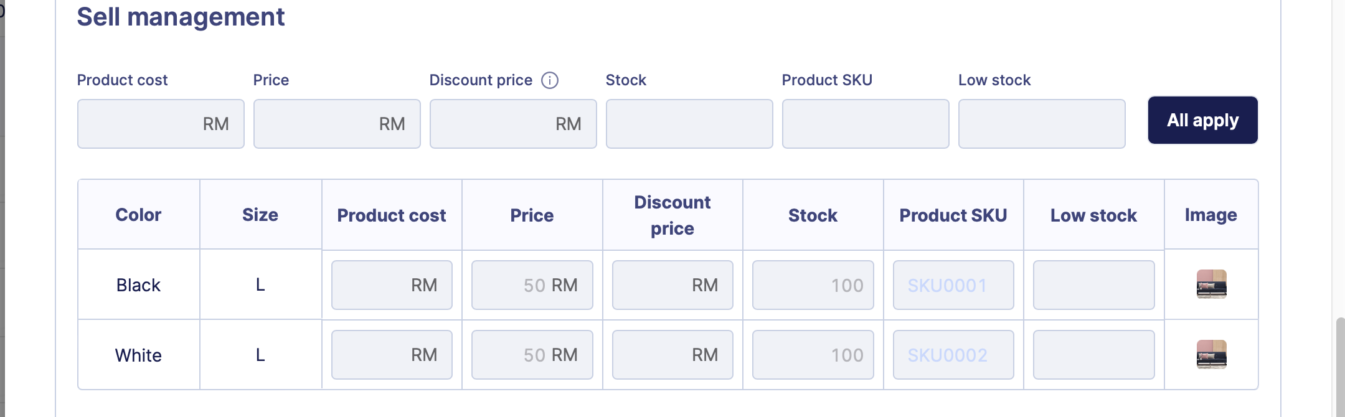This screenshot has width=1345, height=417.
Task: Select the bulk Low stock field
Action: 1042,124
